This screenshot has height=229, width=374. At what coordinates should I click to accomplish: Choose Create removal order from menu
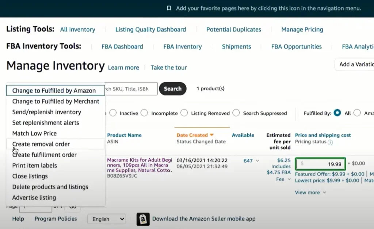(x=41, y=144)
